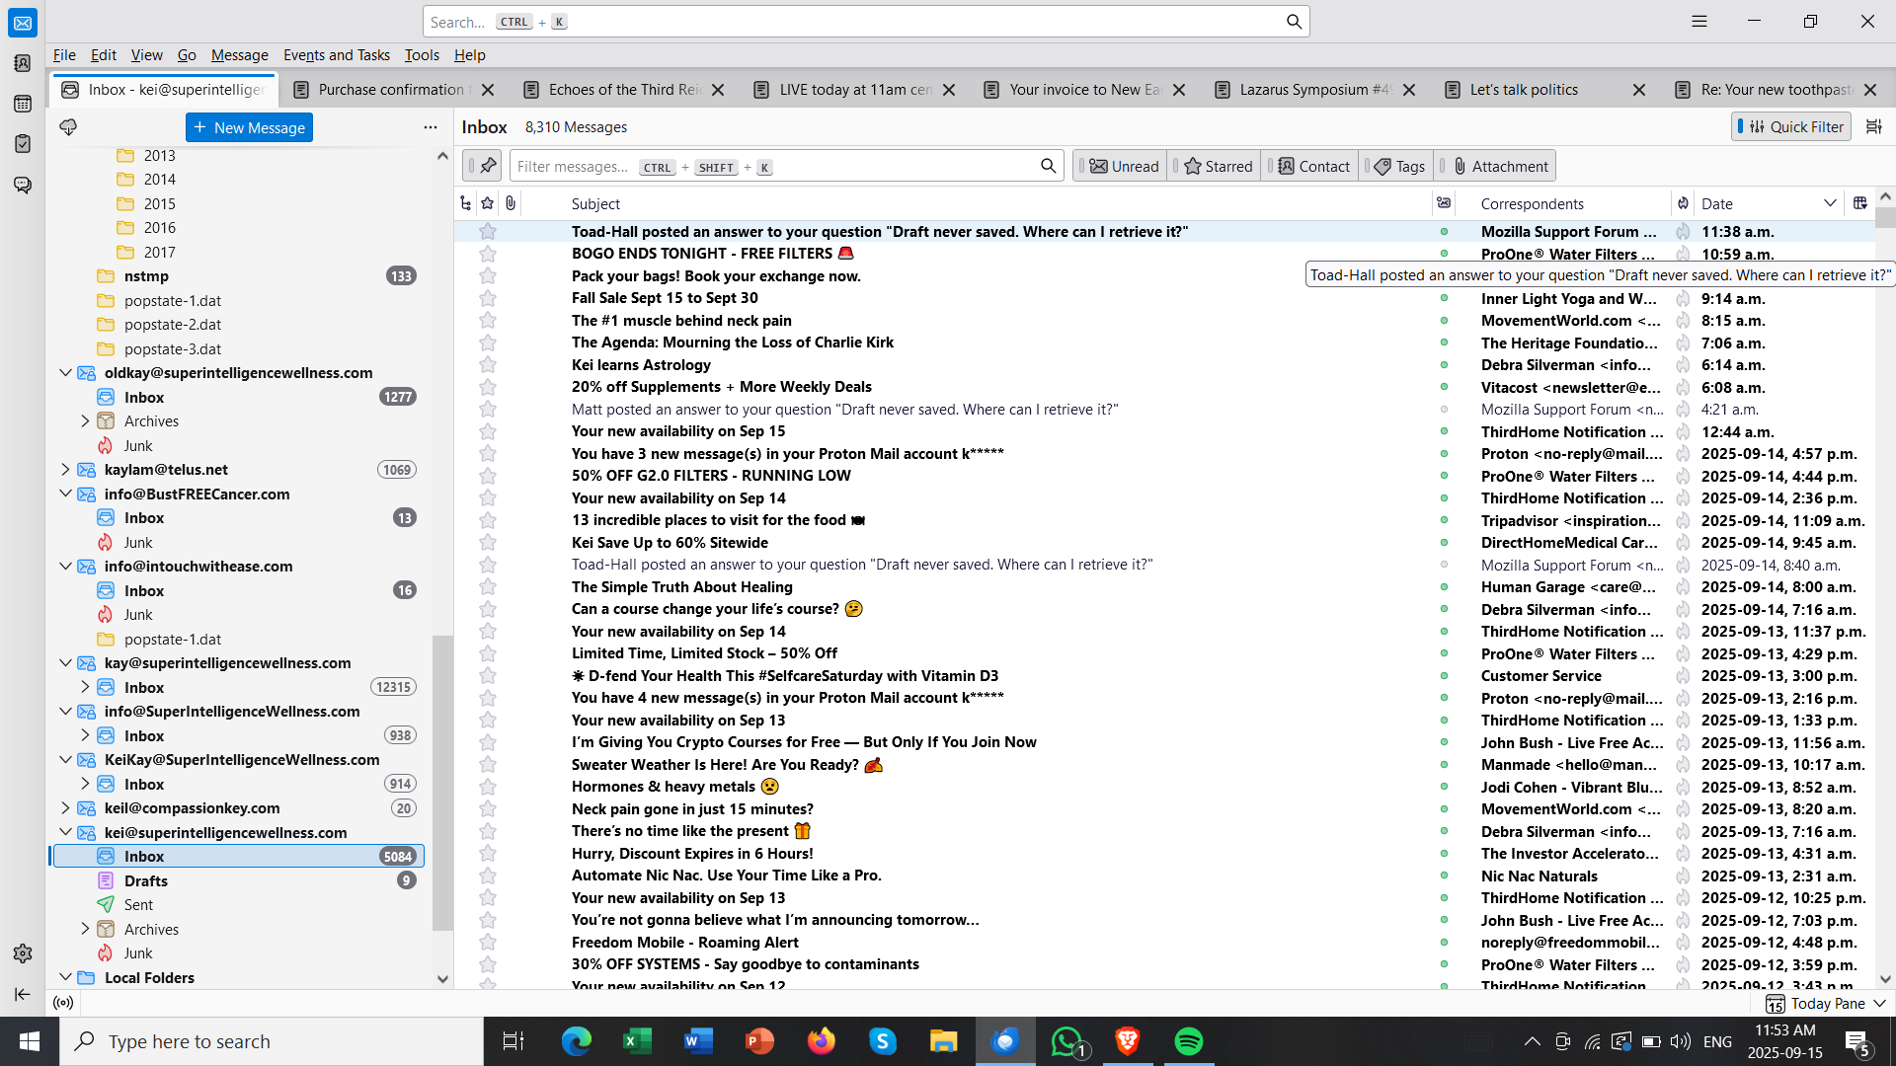This screenshot has width=1896, height=1066.
Task: Toggle the Tags quick filter
Action: tap(1396, 166)
